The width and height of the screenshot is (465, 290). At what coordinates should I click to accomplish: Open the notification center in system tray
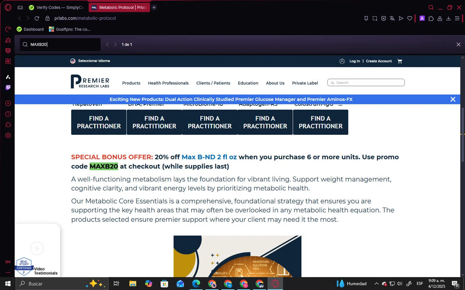(x=455, y=284)
